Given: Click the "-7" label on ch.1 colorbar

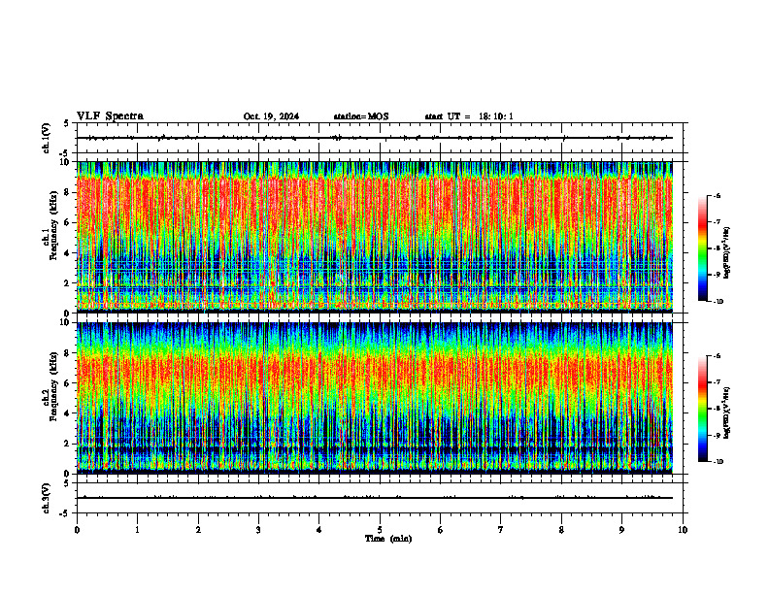Looking at the screenshot, I should tap(717, 222).
